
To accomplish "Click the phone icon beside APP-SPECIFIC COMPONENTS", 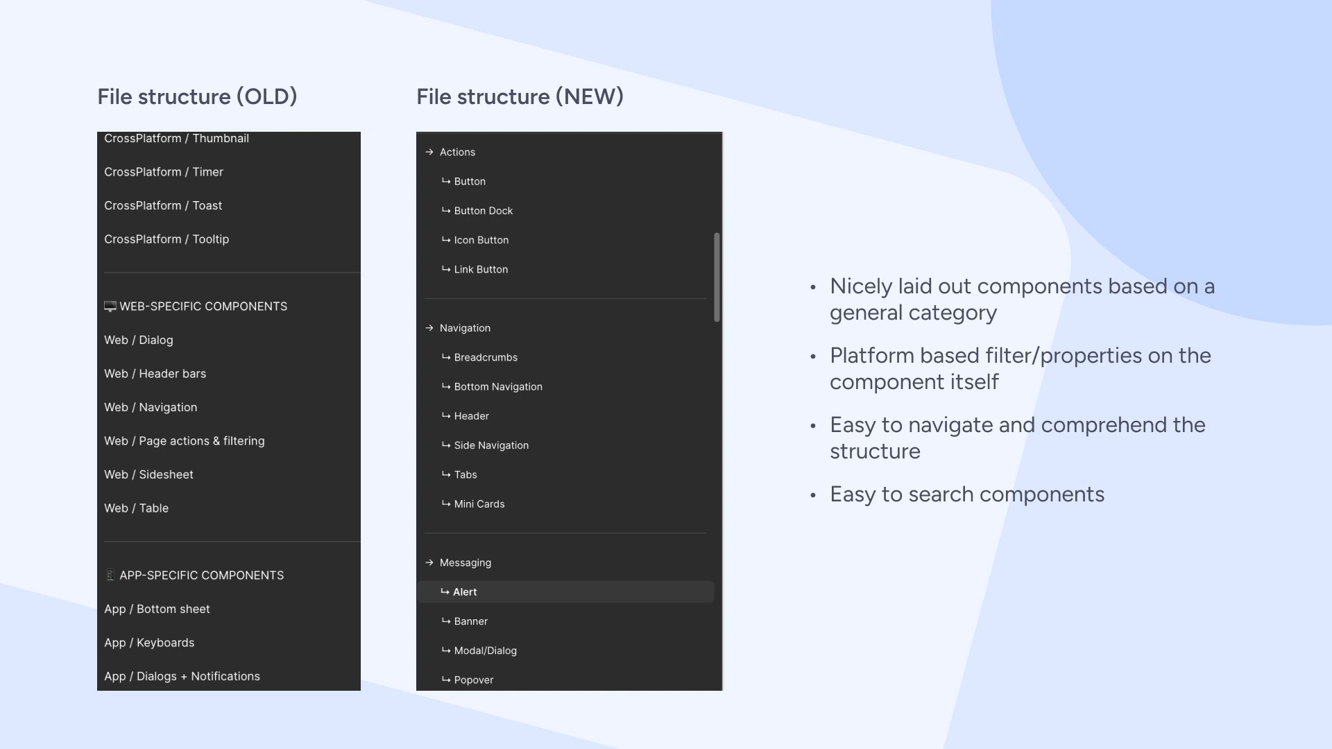I will [110, 575].
